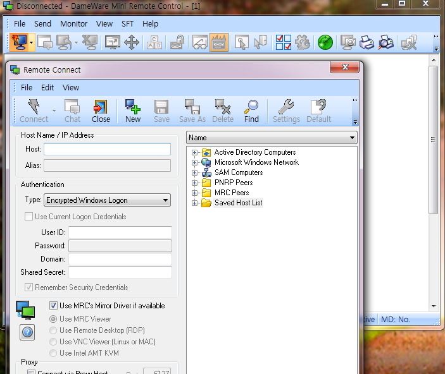Click the green radar ping icon
This screenshot has width=445, height=374.
point(325,42)
